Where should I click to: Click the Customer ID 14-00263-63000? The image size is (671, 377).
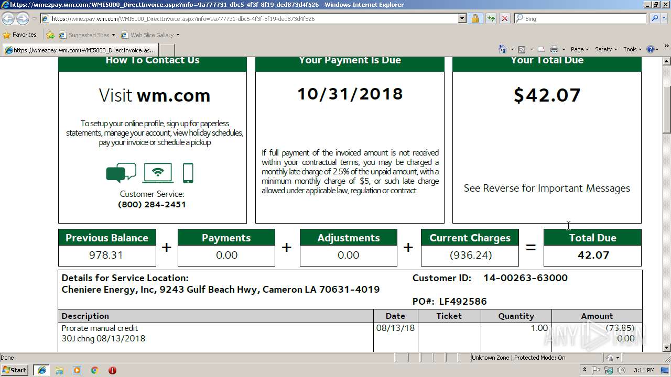pyautogui.click(x=525, y=278)
